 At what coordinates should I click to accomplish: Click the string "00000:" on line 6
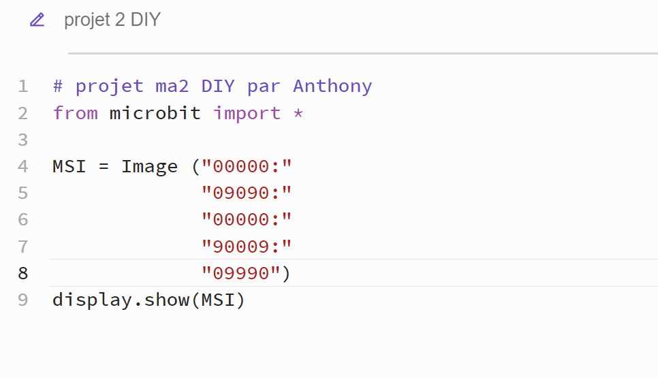[247, 219]
